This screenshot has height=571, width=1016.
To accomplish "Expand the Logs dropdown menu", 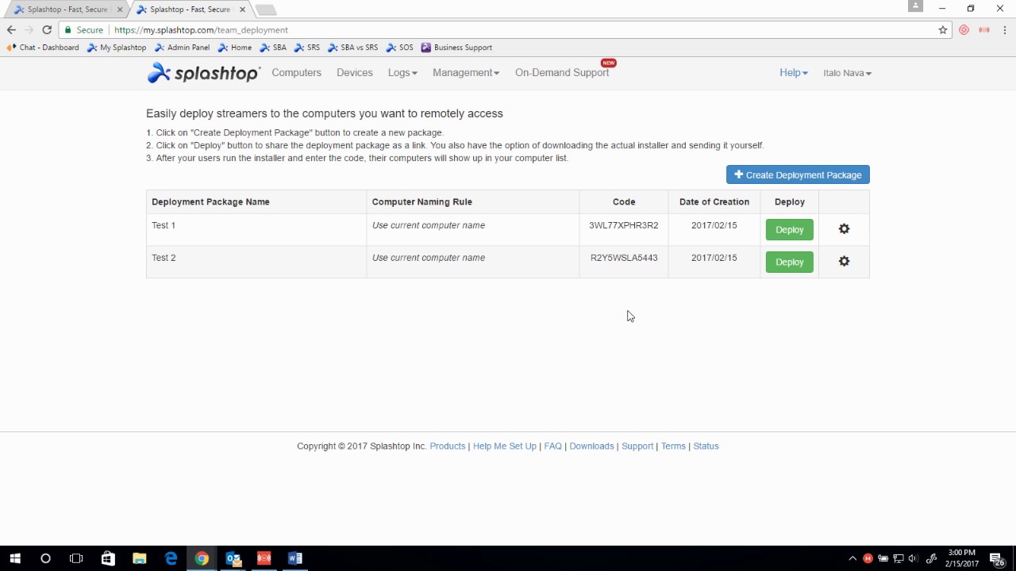I will click(402, 73).
